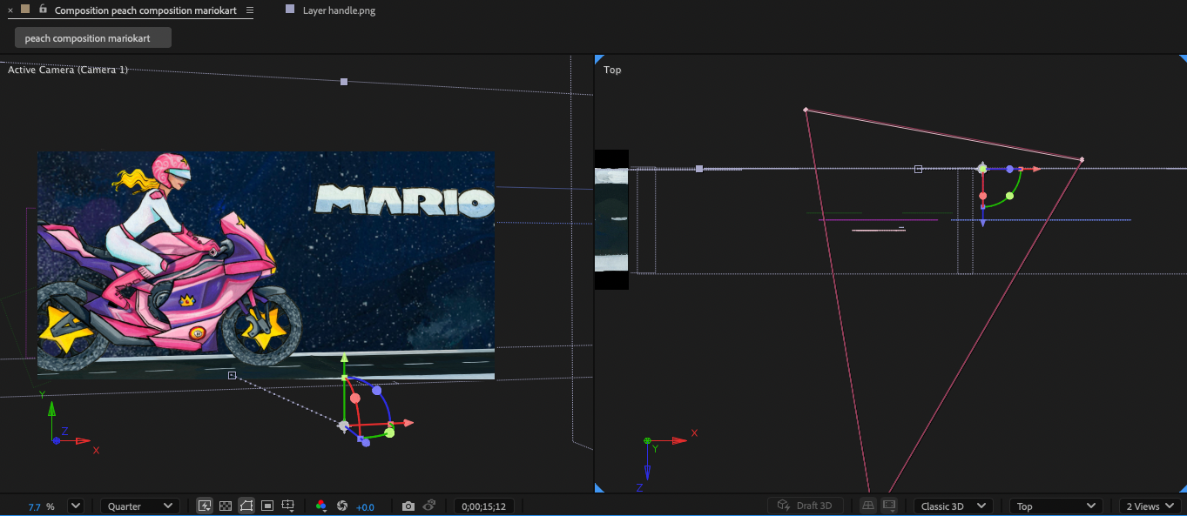Switch to the Layer handle.png tab
This screenshot has width=1187, height=516.
click(339, 10)
